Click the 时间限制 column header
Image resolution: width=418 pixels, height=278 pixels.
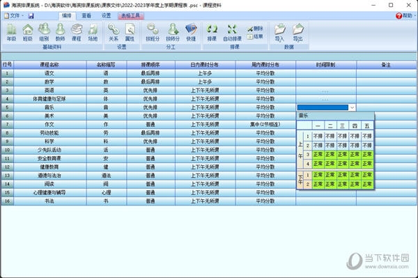pos(326,65)
